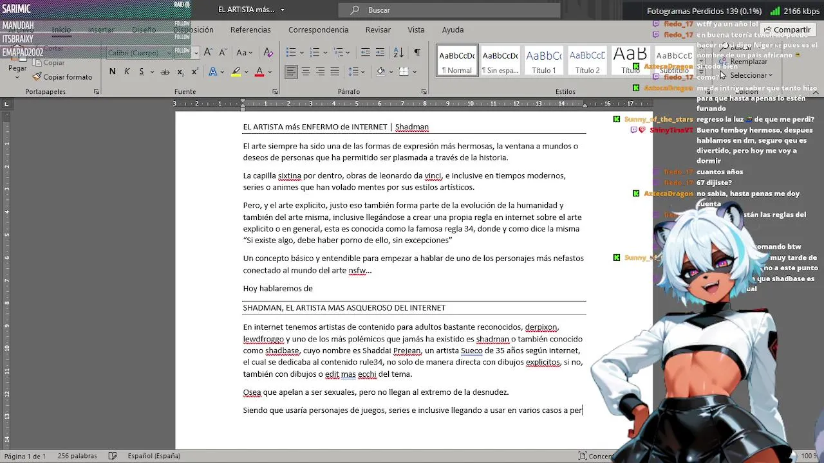Decrease the paragraph indent
The image size is (824, 463).
(365, 52)
